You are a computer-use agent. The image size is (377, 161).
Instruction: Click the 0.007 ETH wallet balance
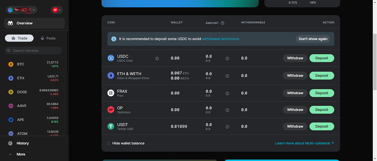180,73
